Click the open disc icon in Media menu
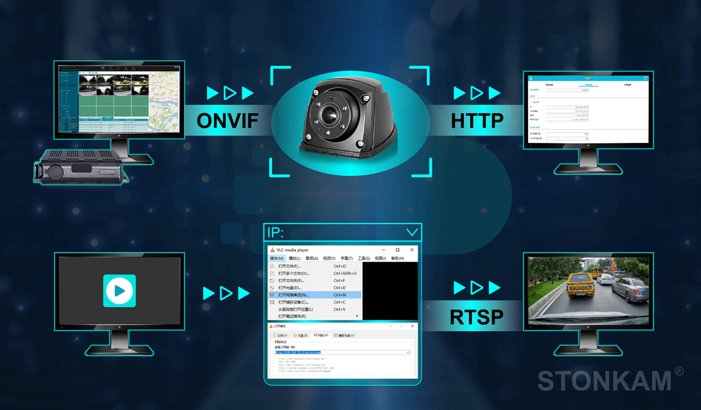 click(x=272, y=288)
